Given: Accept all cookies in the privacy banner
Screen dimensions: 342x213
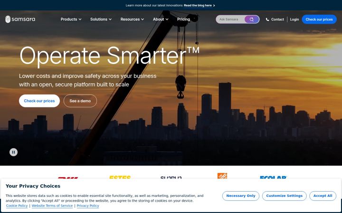Looking at the screenshot, I should click(x=323, y=196).
